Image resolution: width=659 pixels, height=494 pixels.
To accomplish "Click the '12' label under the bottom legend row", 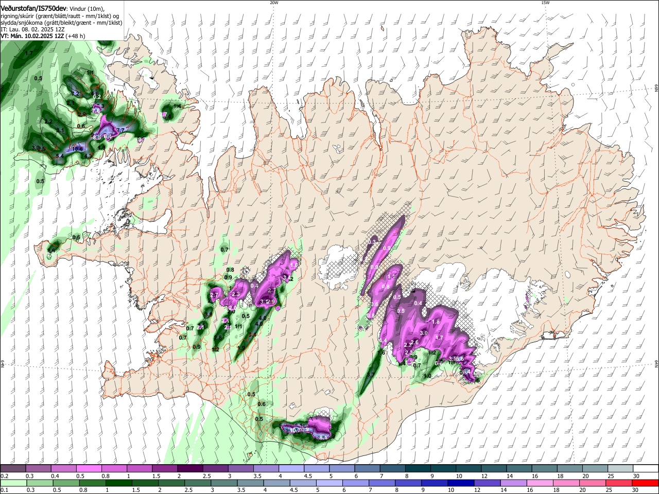I will click(x=477, y=490).
